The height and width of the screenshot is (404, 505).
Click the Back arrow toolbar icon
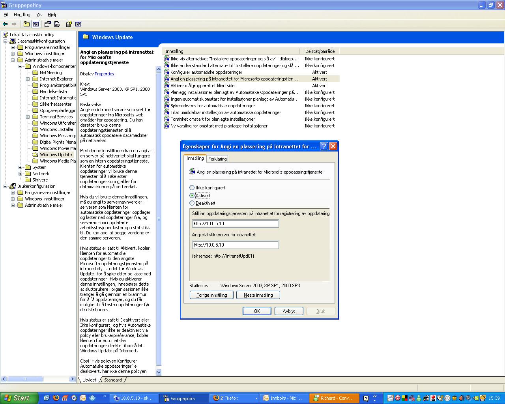point(5,24)
